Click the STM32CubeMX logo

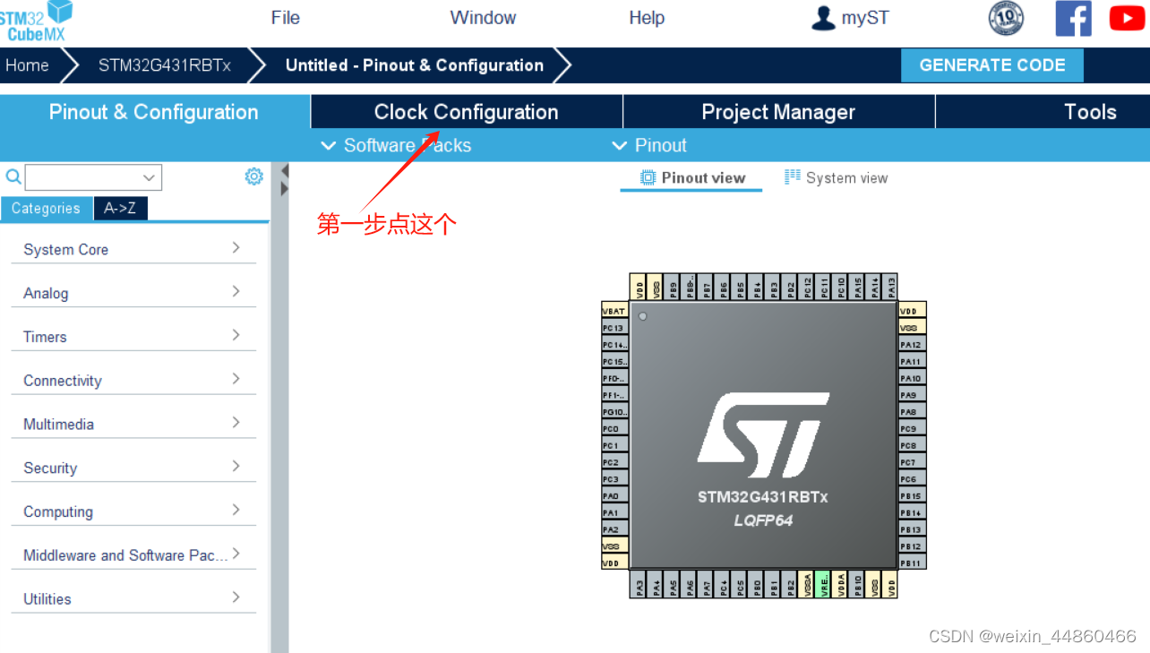click(36, 22)
